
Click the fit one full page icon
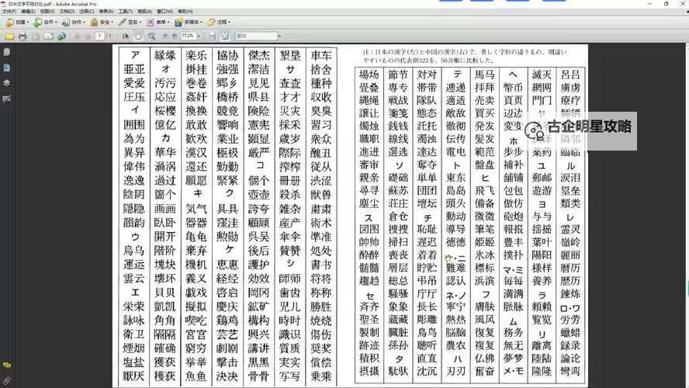pos(225,36)
